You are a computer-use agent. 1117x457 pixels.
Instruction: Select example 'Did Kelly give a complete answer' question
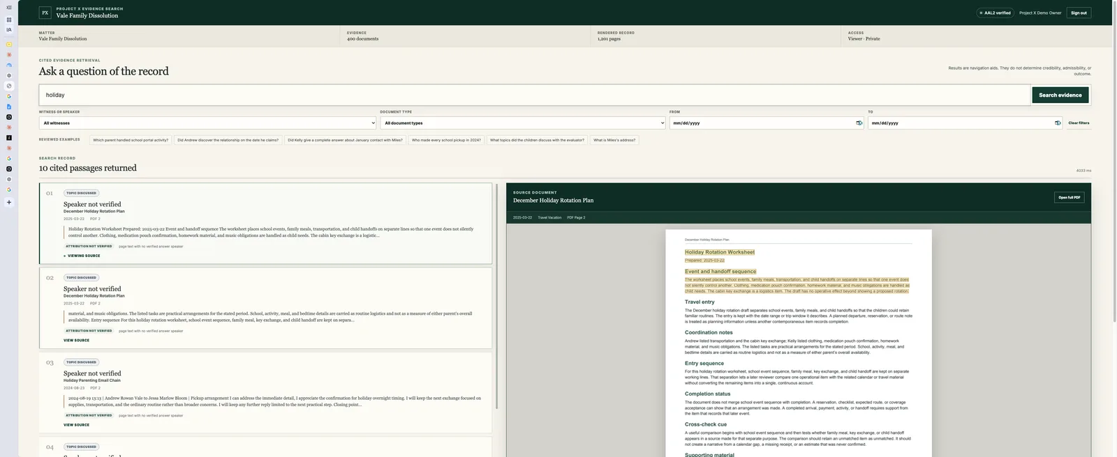tap(345, 140)
